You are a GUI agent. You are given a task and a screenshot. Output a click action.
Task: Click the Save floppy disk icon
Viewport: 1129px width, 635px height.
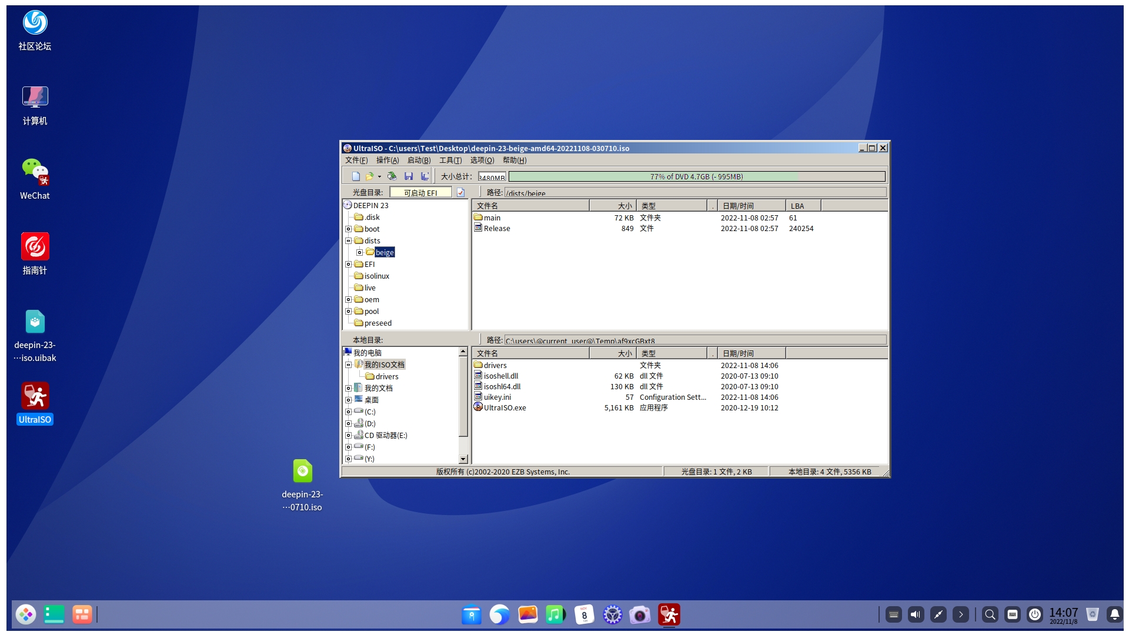(x=409, y=176)
